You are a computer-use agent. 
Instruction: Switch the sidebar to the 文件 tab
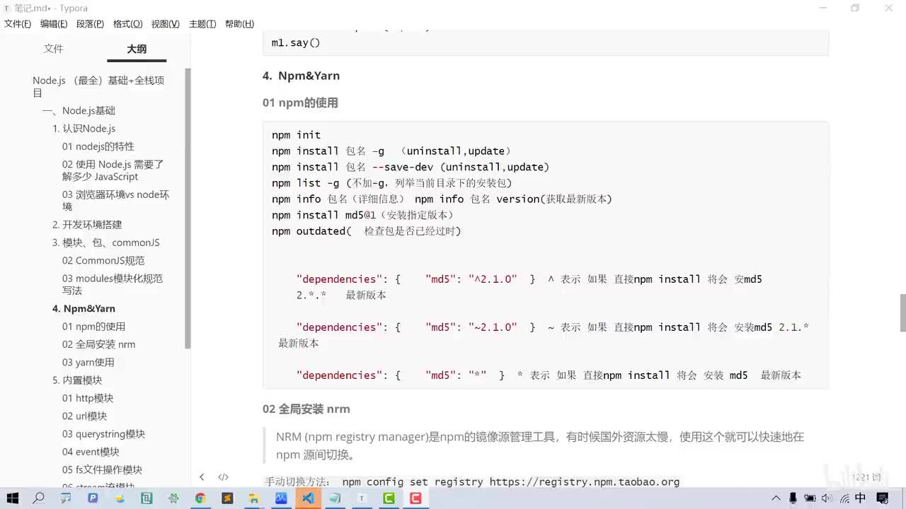coord(54,49)
